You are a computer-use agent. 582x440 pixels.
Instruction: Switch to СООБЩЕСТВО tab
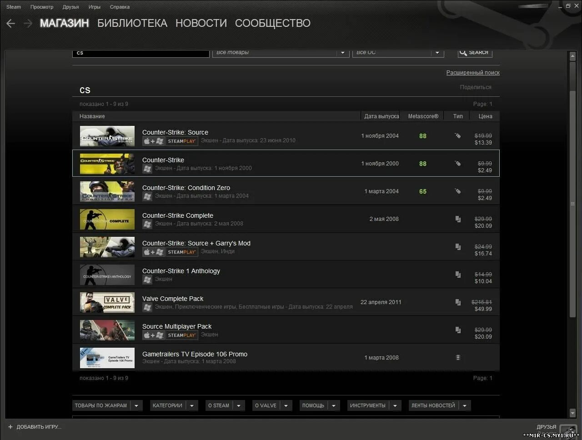[273, 23]
